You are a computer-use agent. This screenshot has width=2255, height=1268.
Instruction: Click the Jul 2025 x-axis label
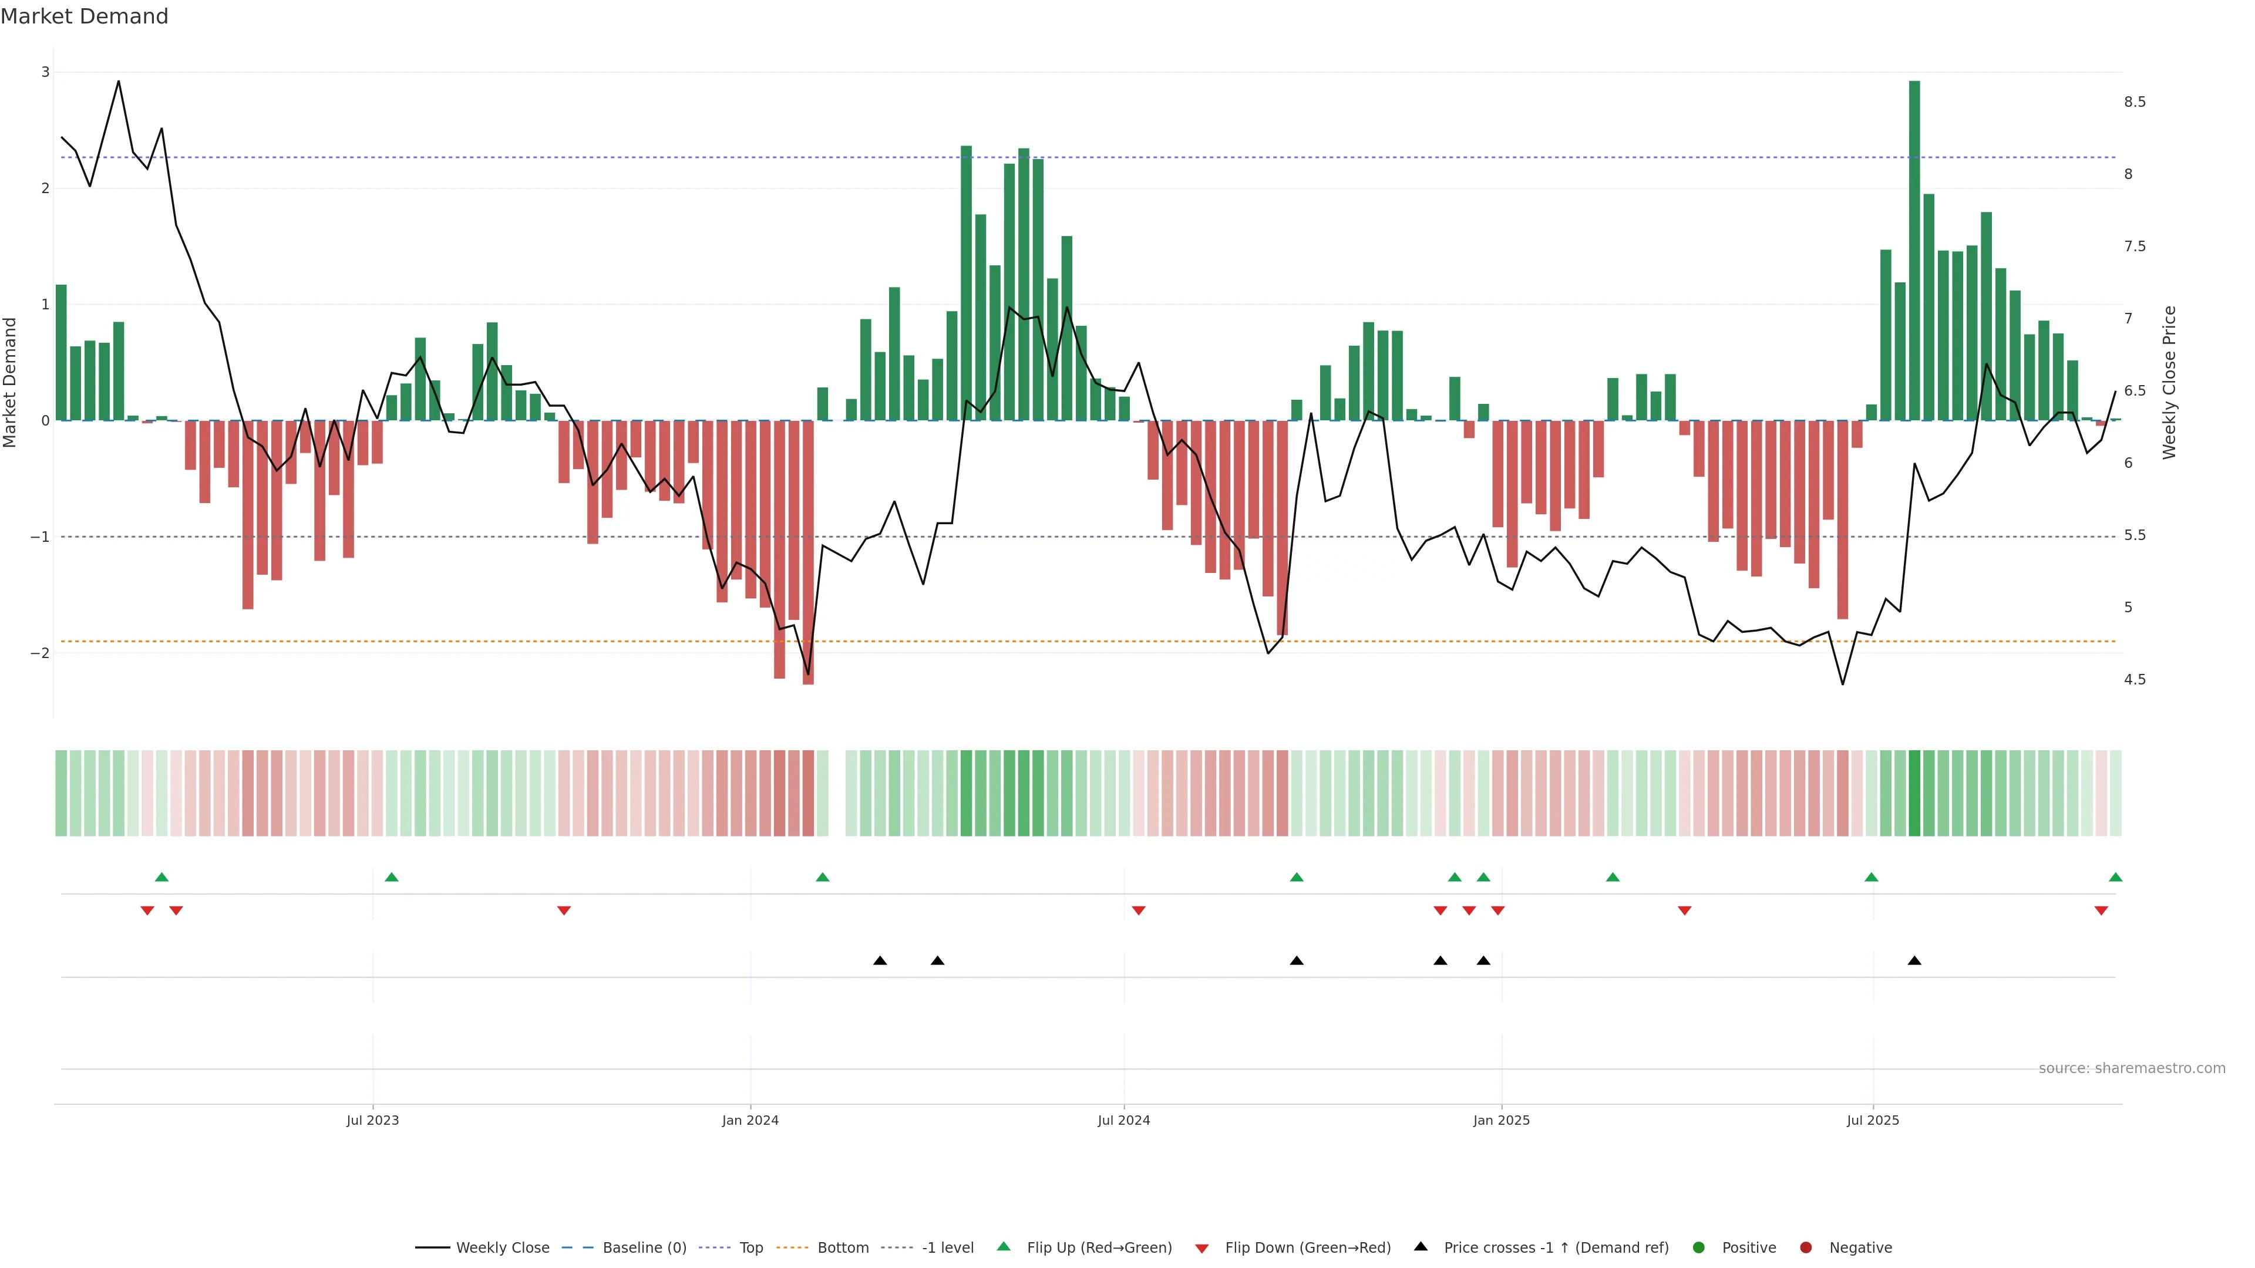pos(1873,1120)
